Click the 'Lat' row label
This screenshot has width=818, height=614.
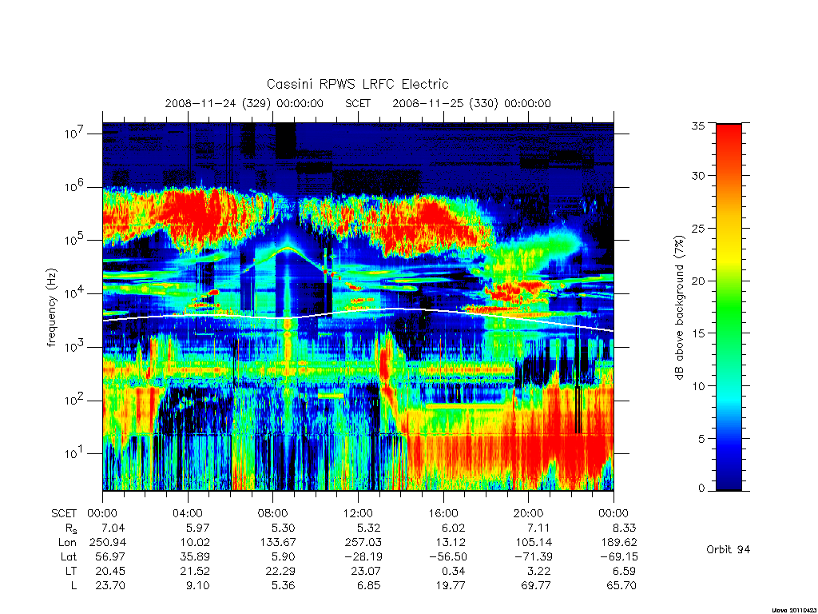(x=69, y=556)
